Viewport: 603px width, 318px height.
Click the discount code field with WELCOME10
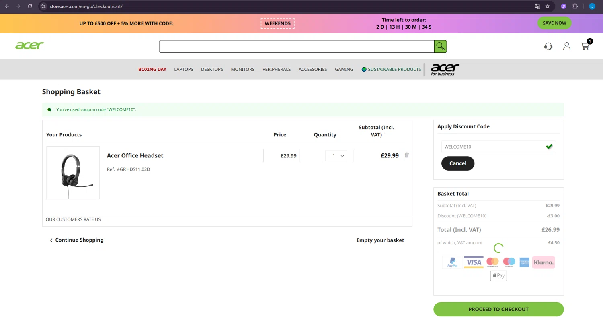pos(498,147)
